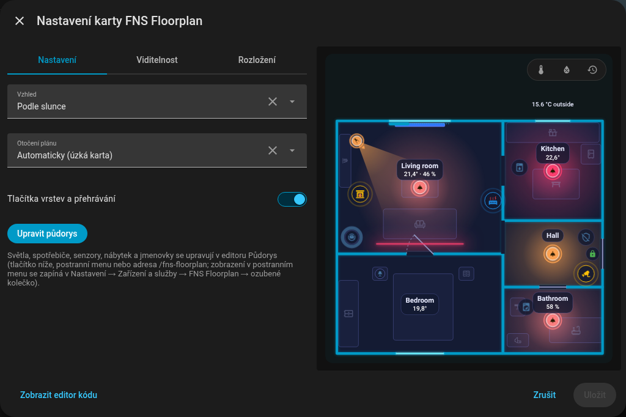Click the bathroom washing machine icon
The width and height of the screenshot is (626, 417).
(526, 307)
